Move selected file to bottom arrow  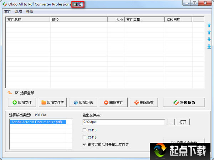coord(209,46)
